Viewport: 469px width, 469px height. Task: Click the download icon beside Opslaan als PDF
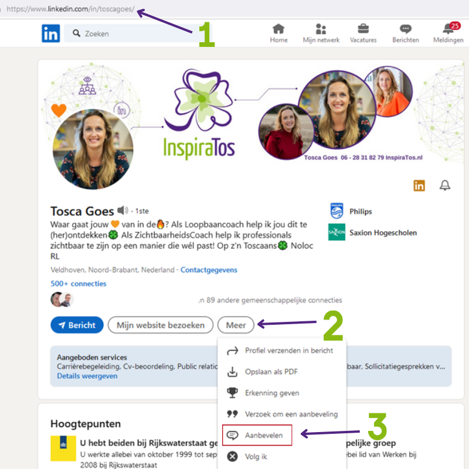coord(232,372)
